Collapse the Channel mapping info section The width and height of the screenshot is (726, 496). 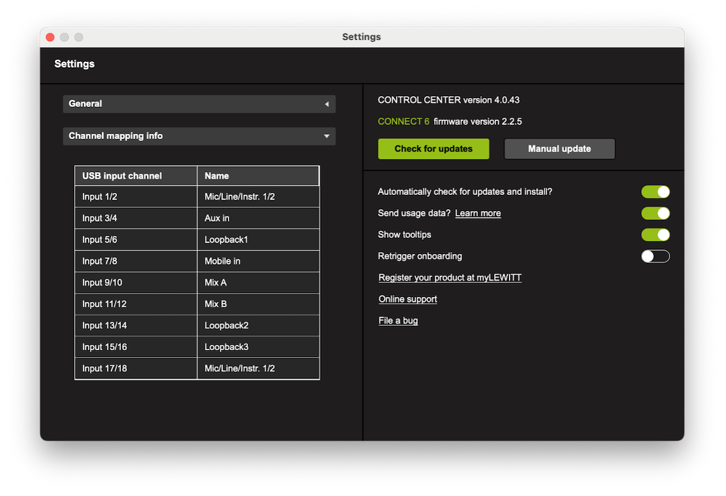tap(199, 136)
